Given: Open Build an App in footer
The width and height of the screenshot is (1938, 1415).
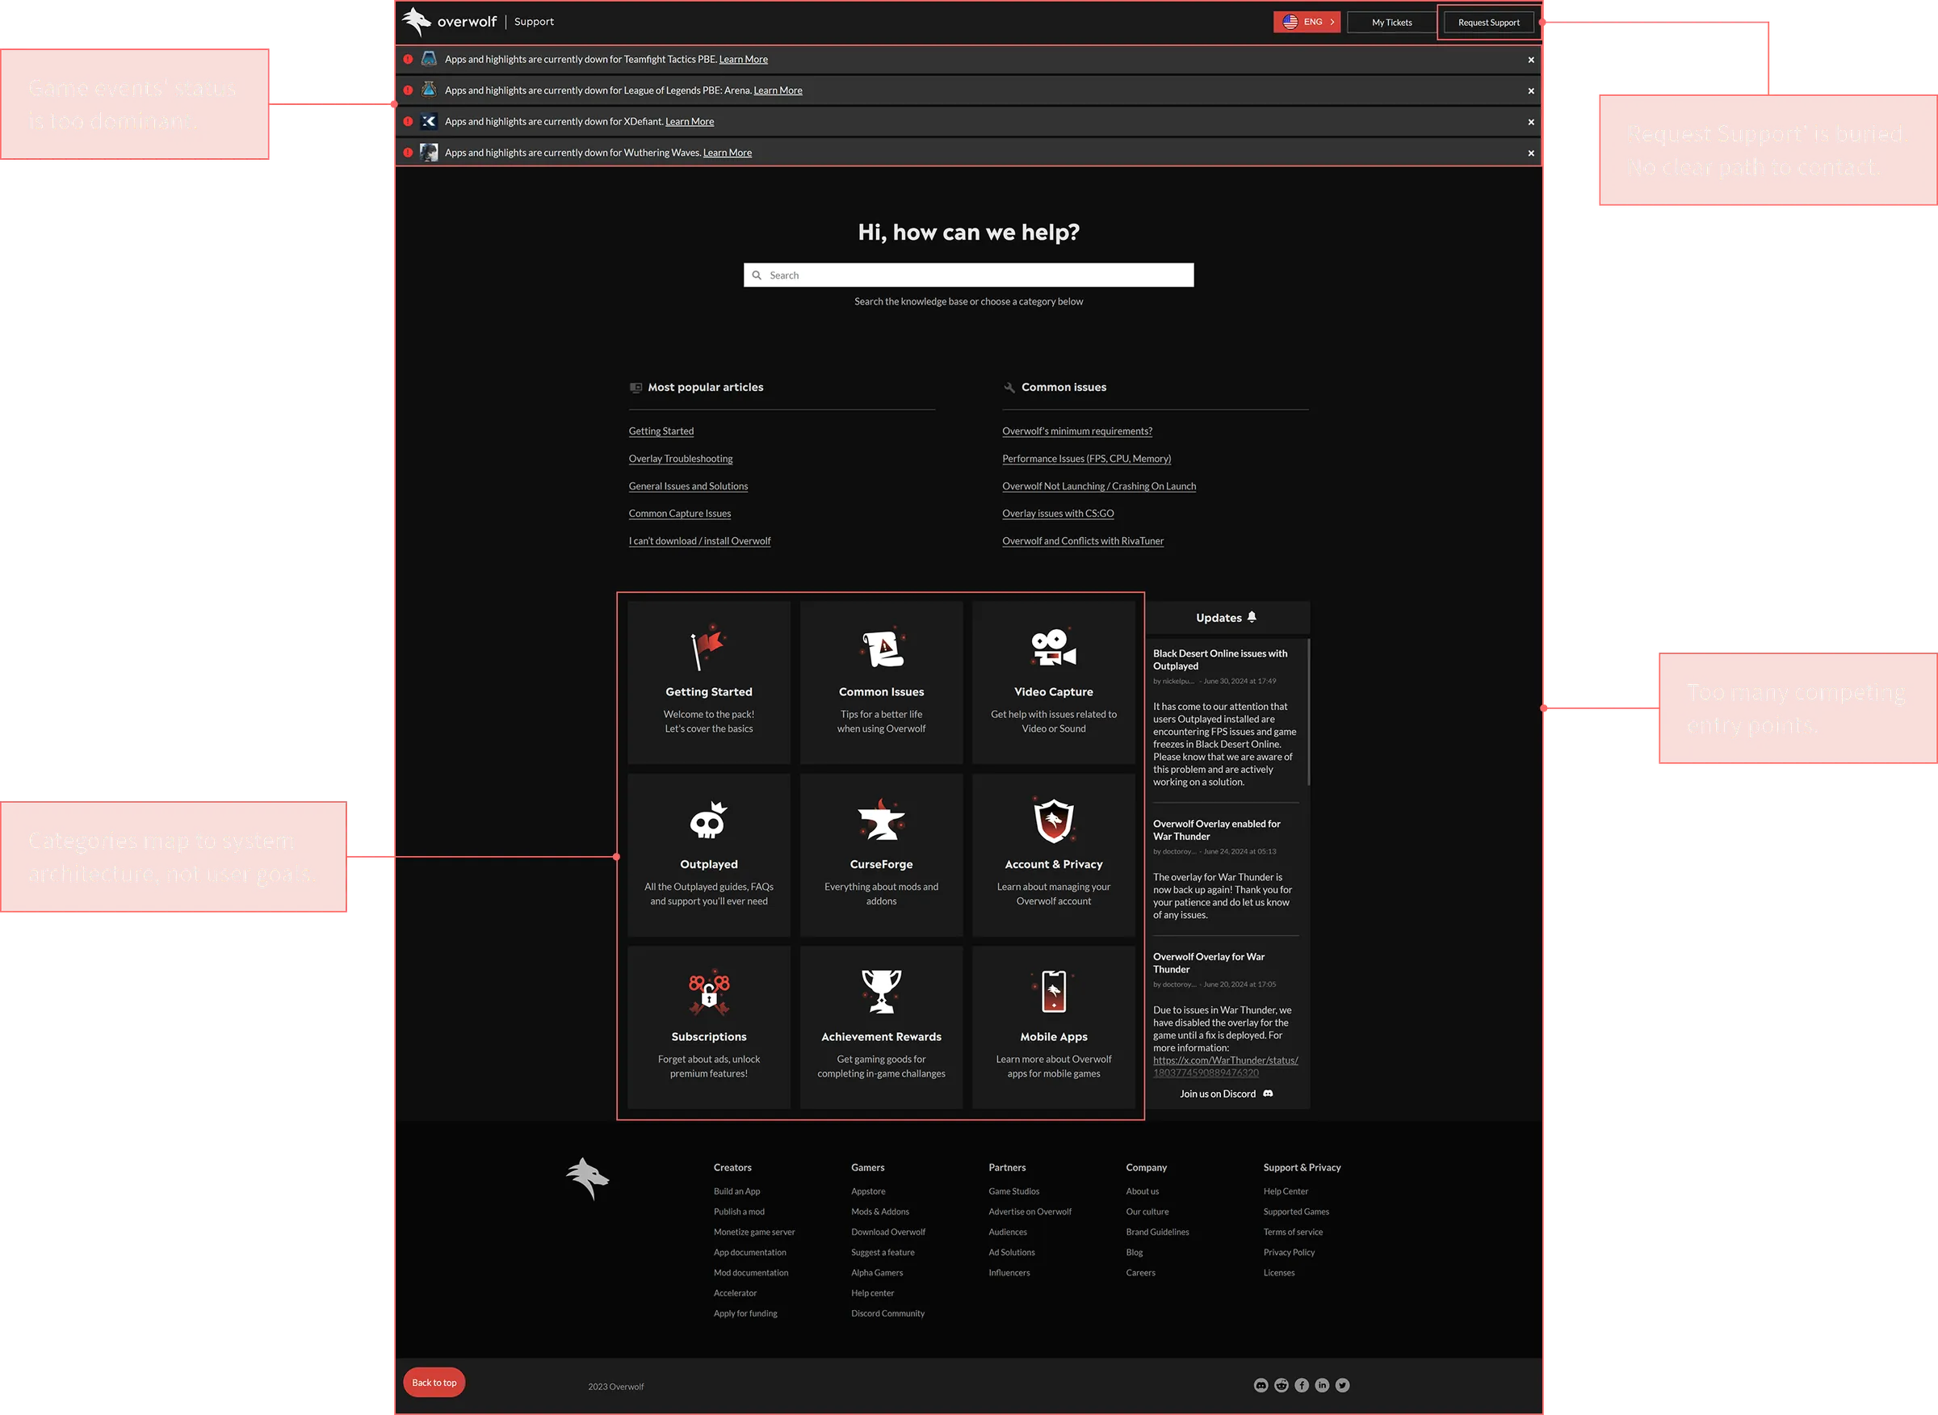Looking at the screenshot, I should [x=736, y=1191].
